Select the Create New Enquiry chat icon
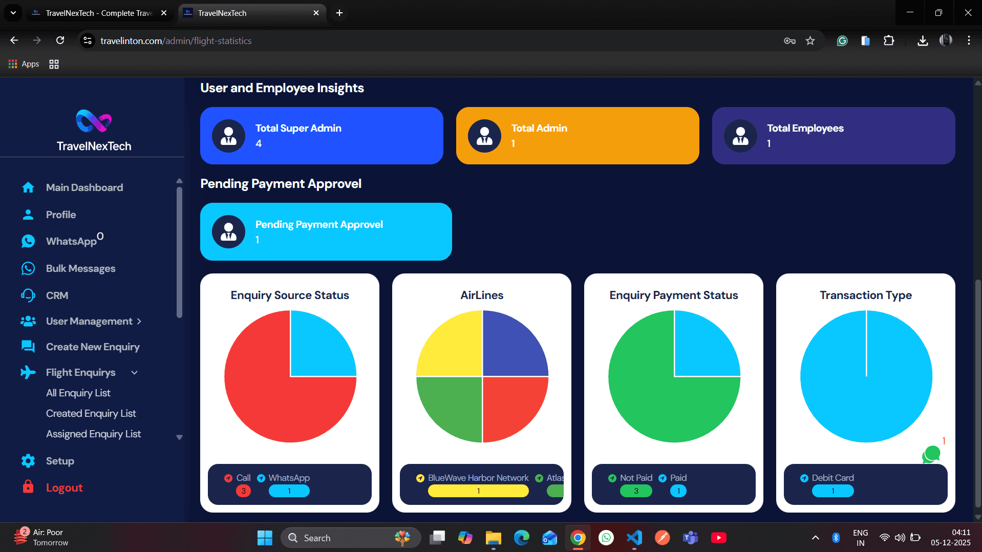 [28, 347]
